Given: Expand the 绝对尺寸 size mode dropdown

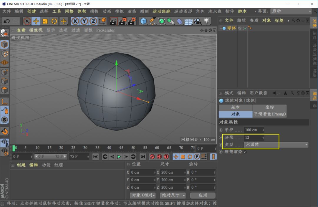Looking at the screenshot, I should pos(173,195).
